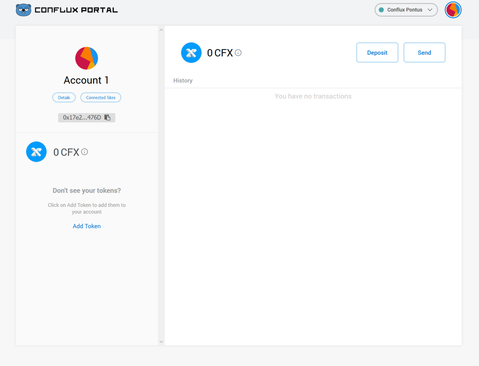Click the sidebar 0 CFX balance text
479x366 pixels.
pos(66,152)
